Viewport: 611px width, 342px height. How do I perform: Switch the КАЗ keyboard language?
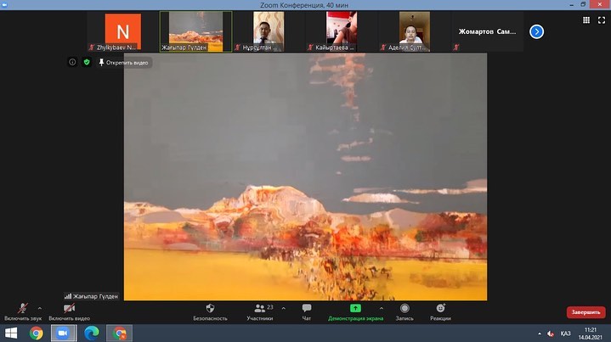tap(565, 334)
